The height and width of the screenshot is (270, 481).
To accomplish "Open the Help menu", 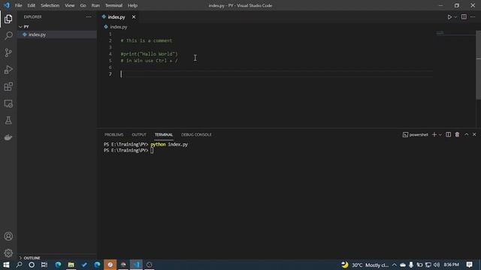I will click(132, 5).
